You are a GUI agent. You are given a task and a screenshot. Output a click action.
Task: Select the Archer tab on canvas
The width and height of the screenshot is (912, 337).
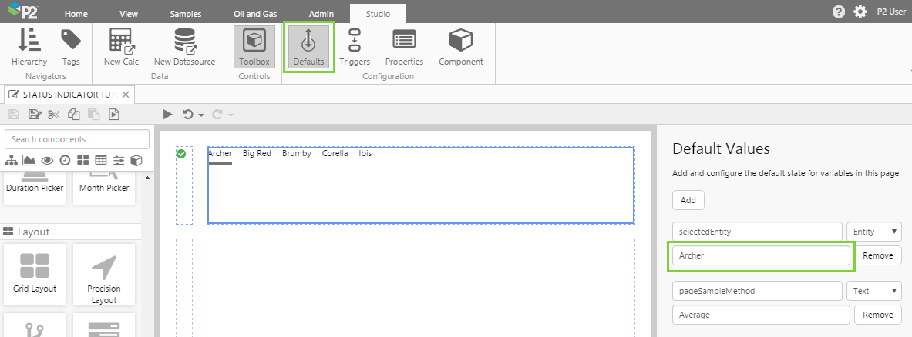(x=220, y=154)
